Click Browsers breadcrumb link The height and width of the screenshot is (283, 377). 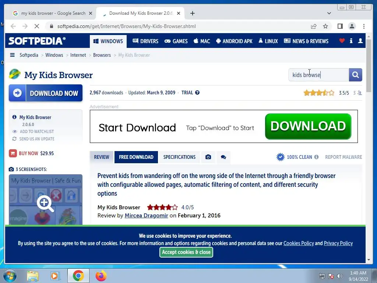pos(102,55)
